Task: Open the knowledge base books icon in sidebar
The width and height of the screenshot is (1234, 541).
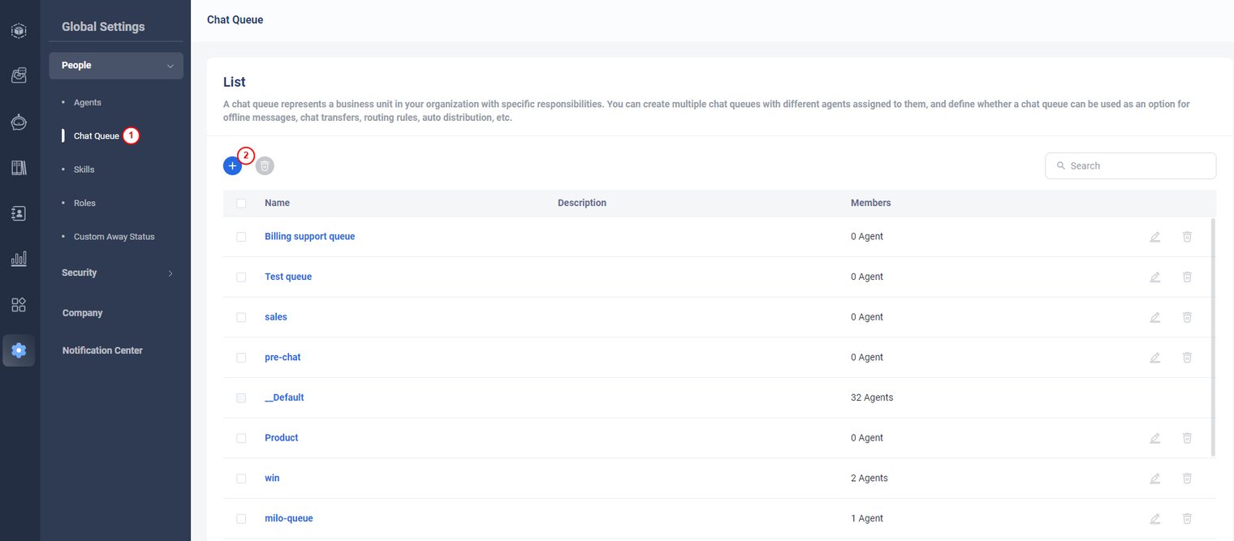Action: (19, 168)
